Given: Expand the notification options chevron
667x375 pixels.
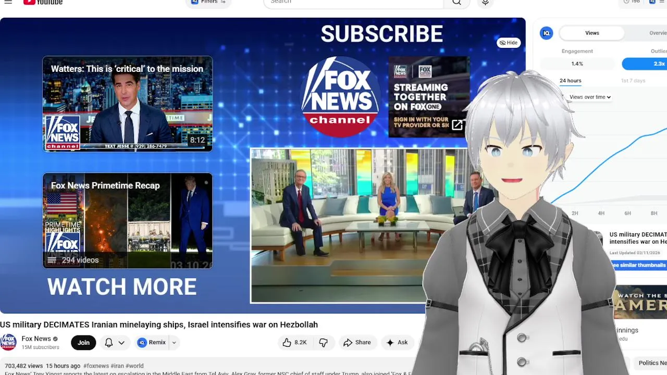Looking at the screenshot, I should tap(121, 342).
